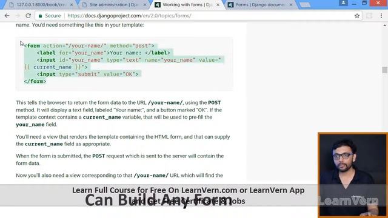This screenshot has width=388, height=218.
Task: Close the 127.0.0.1:8000 tab
Action: point(72,5)
